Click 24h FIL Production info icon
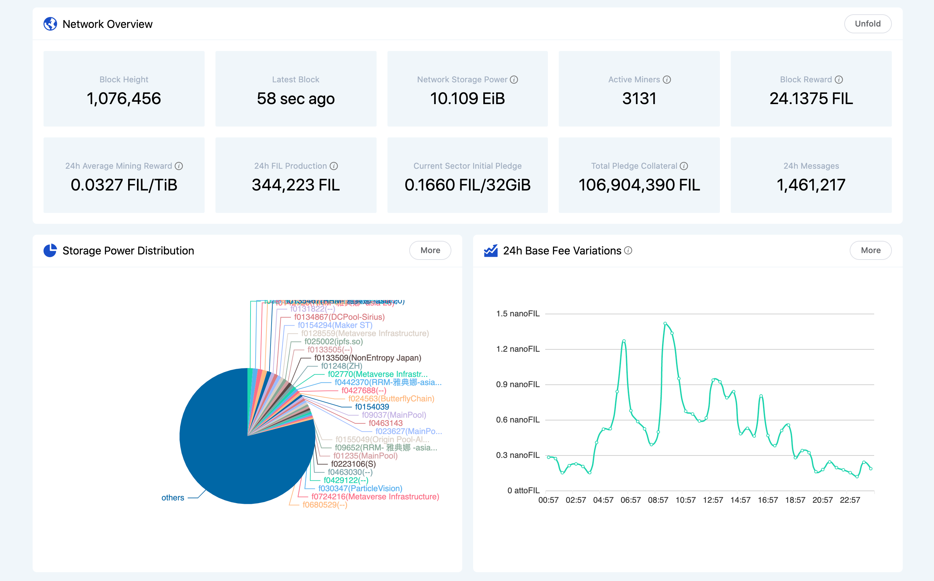This screenshot has width=934, height=581. coord(334,166)
